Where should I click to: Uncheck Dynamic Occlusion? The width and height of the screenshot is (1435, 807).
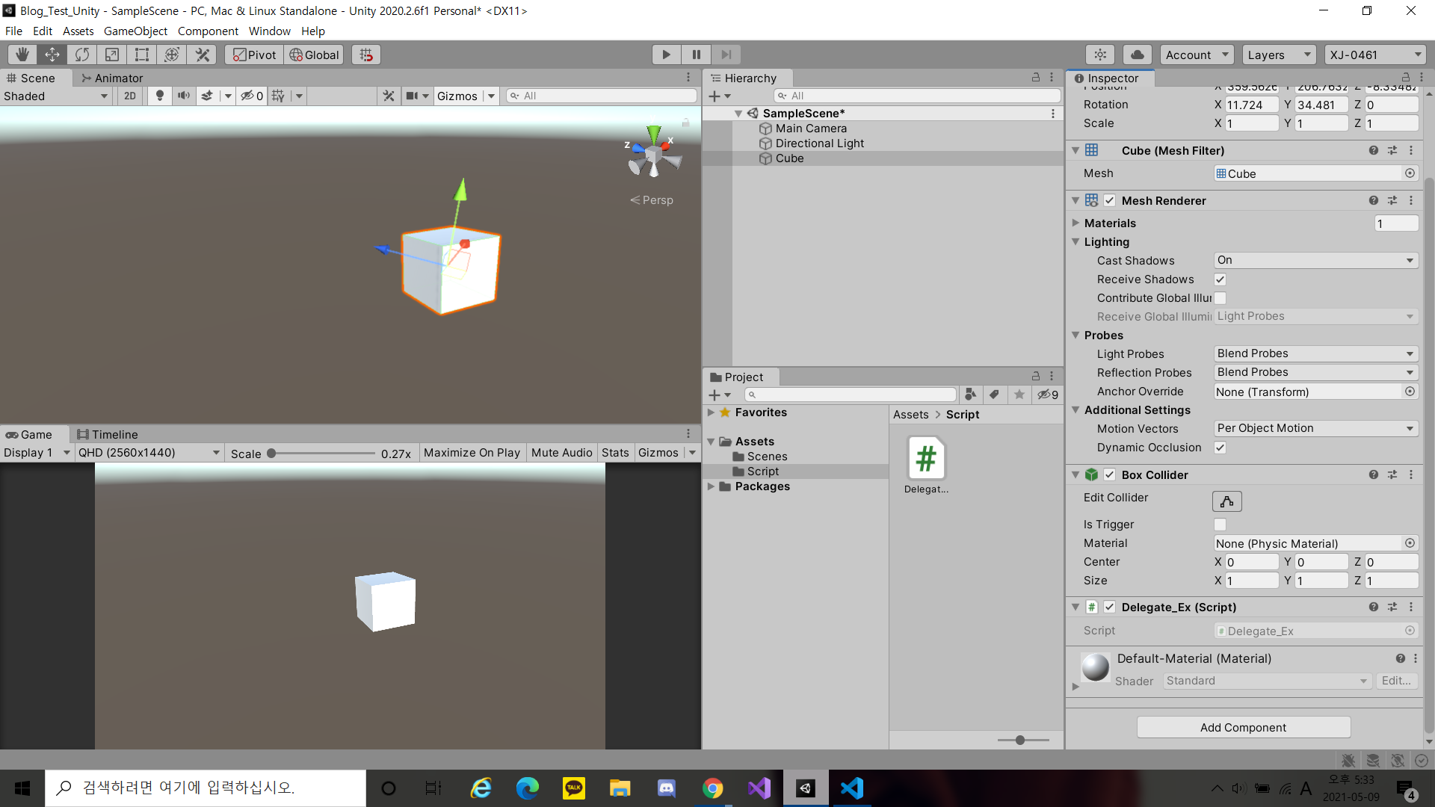(1220, 447)
